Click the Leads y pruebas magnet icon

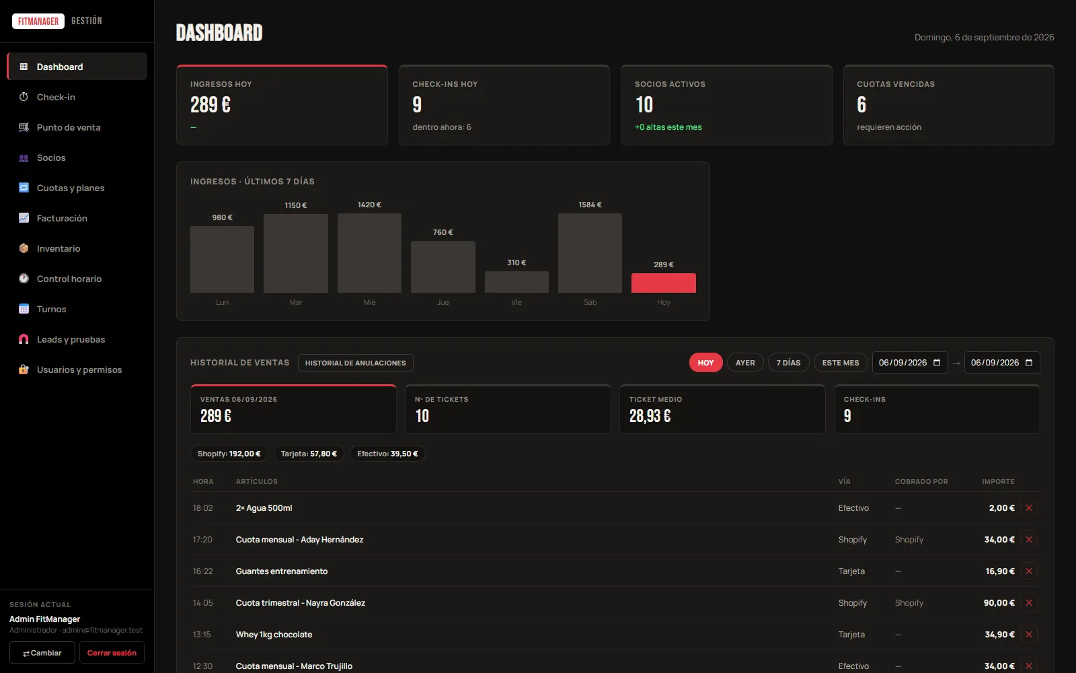coord(24,339)
